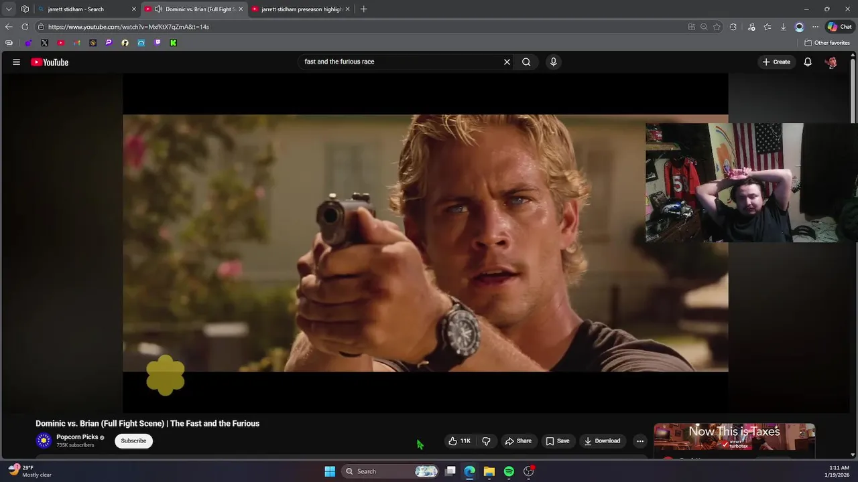Screen dimensions: 858x482
Task: Click the YouTube logo to go home
Action: (50, 62)
